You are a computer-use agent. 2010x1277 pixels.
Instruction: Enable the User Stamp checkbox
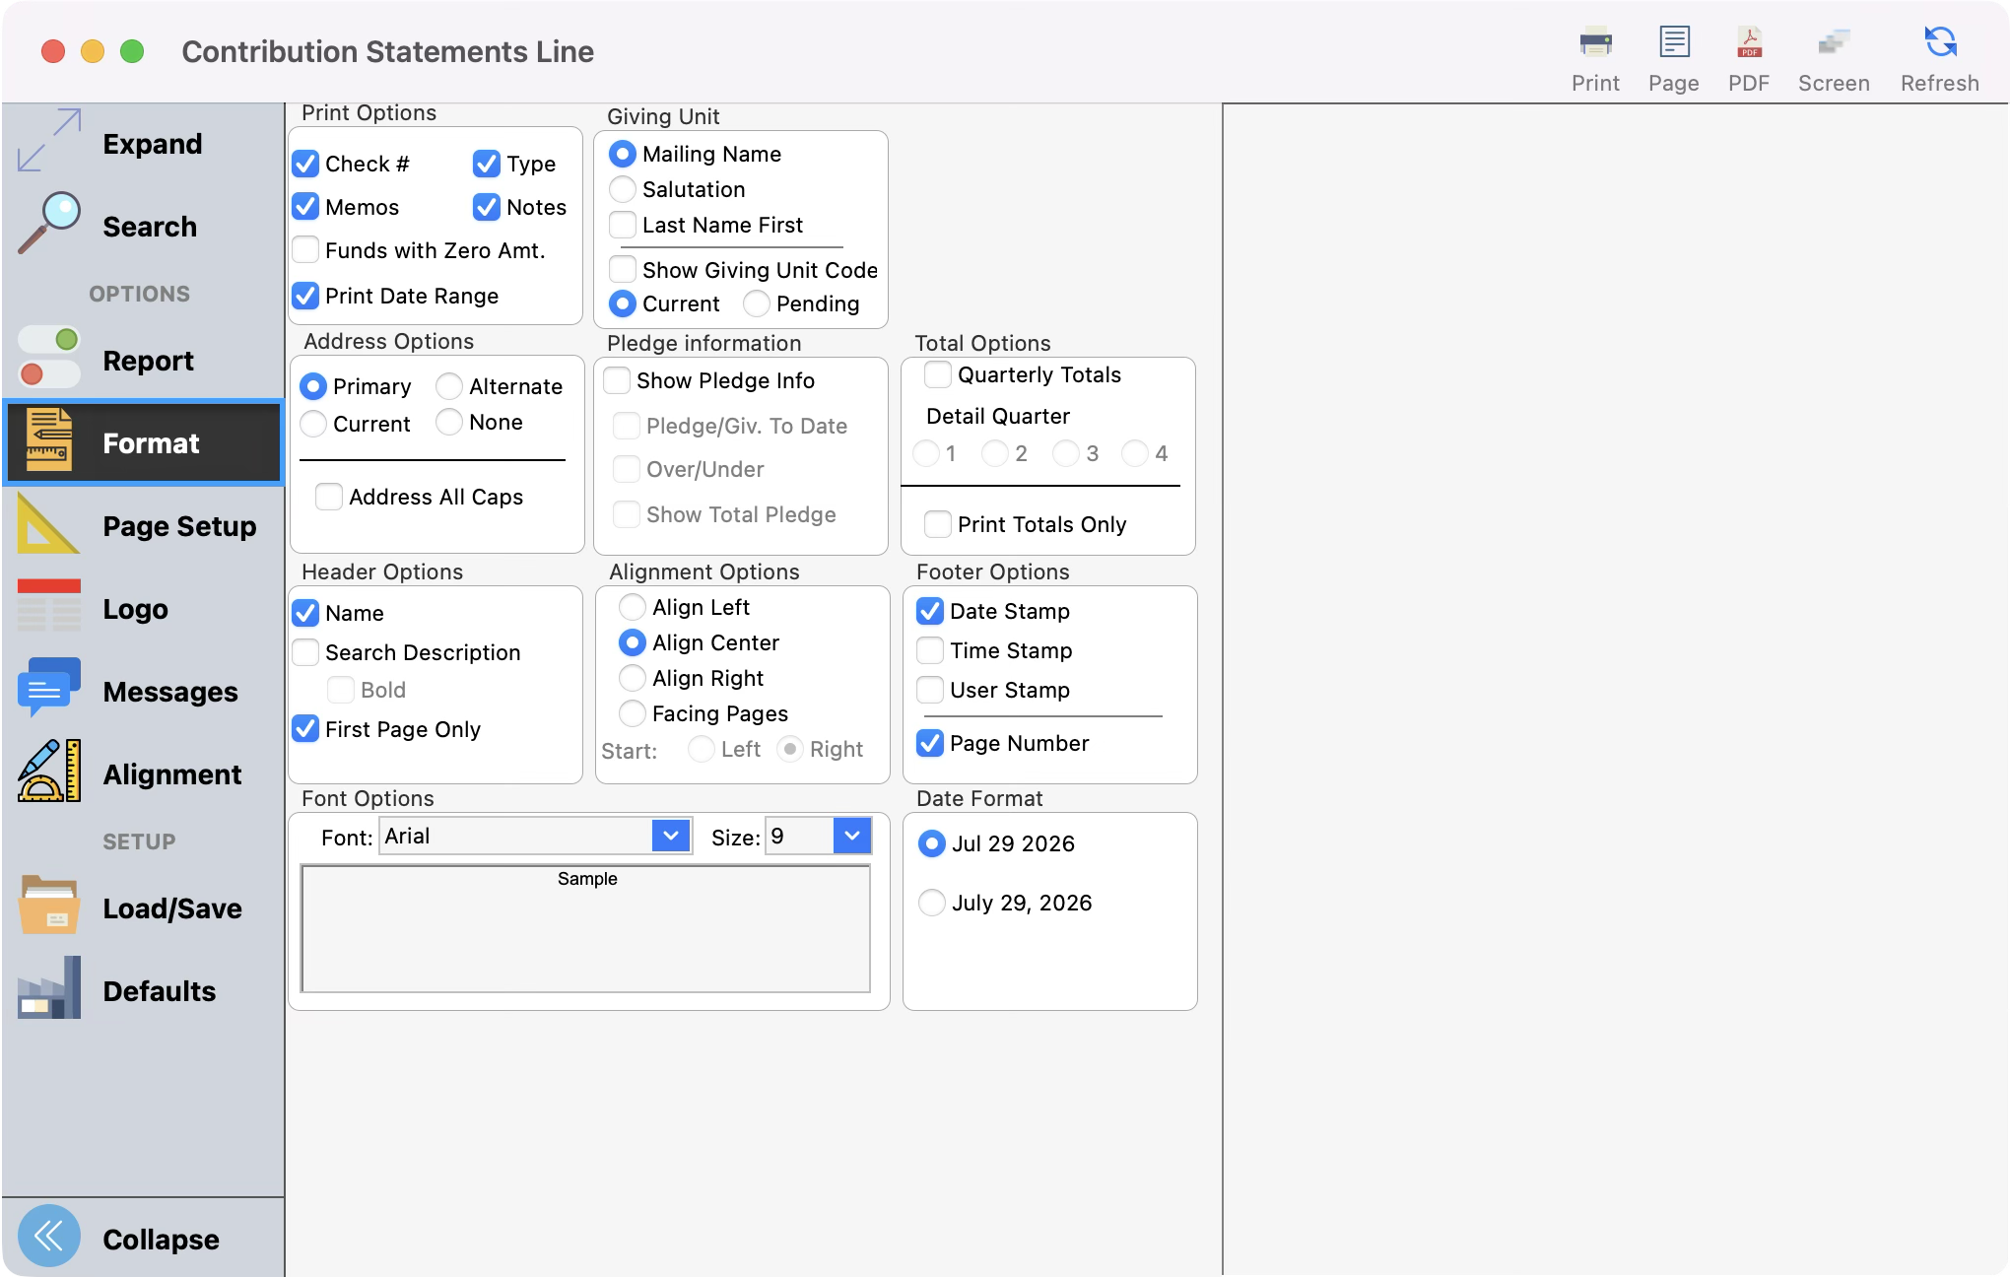click(x=930, y=690)
